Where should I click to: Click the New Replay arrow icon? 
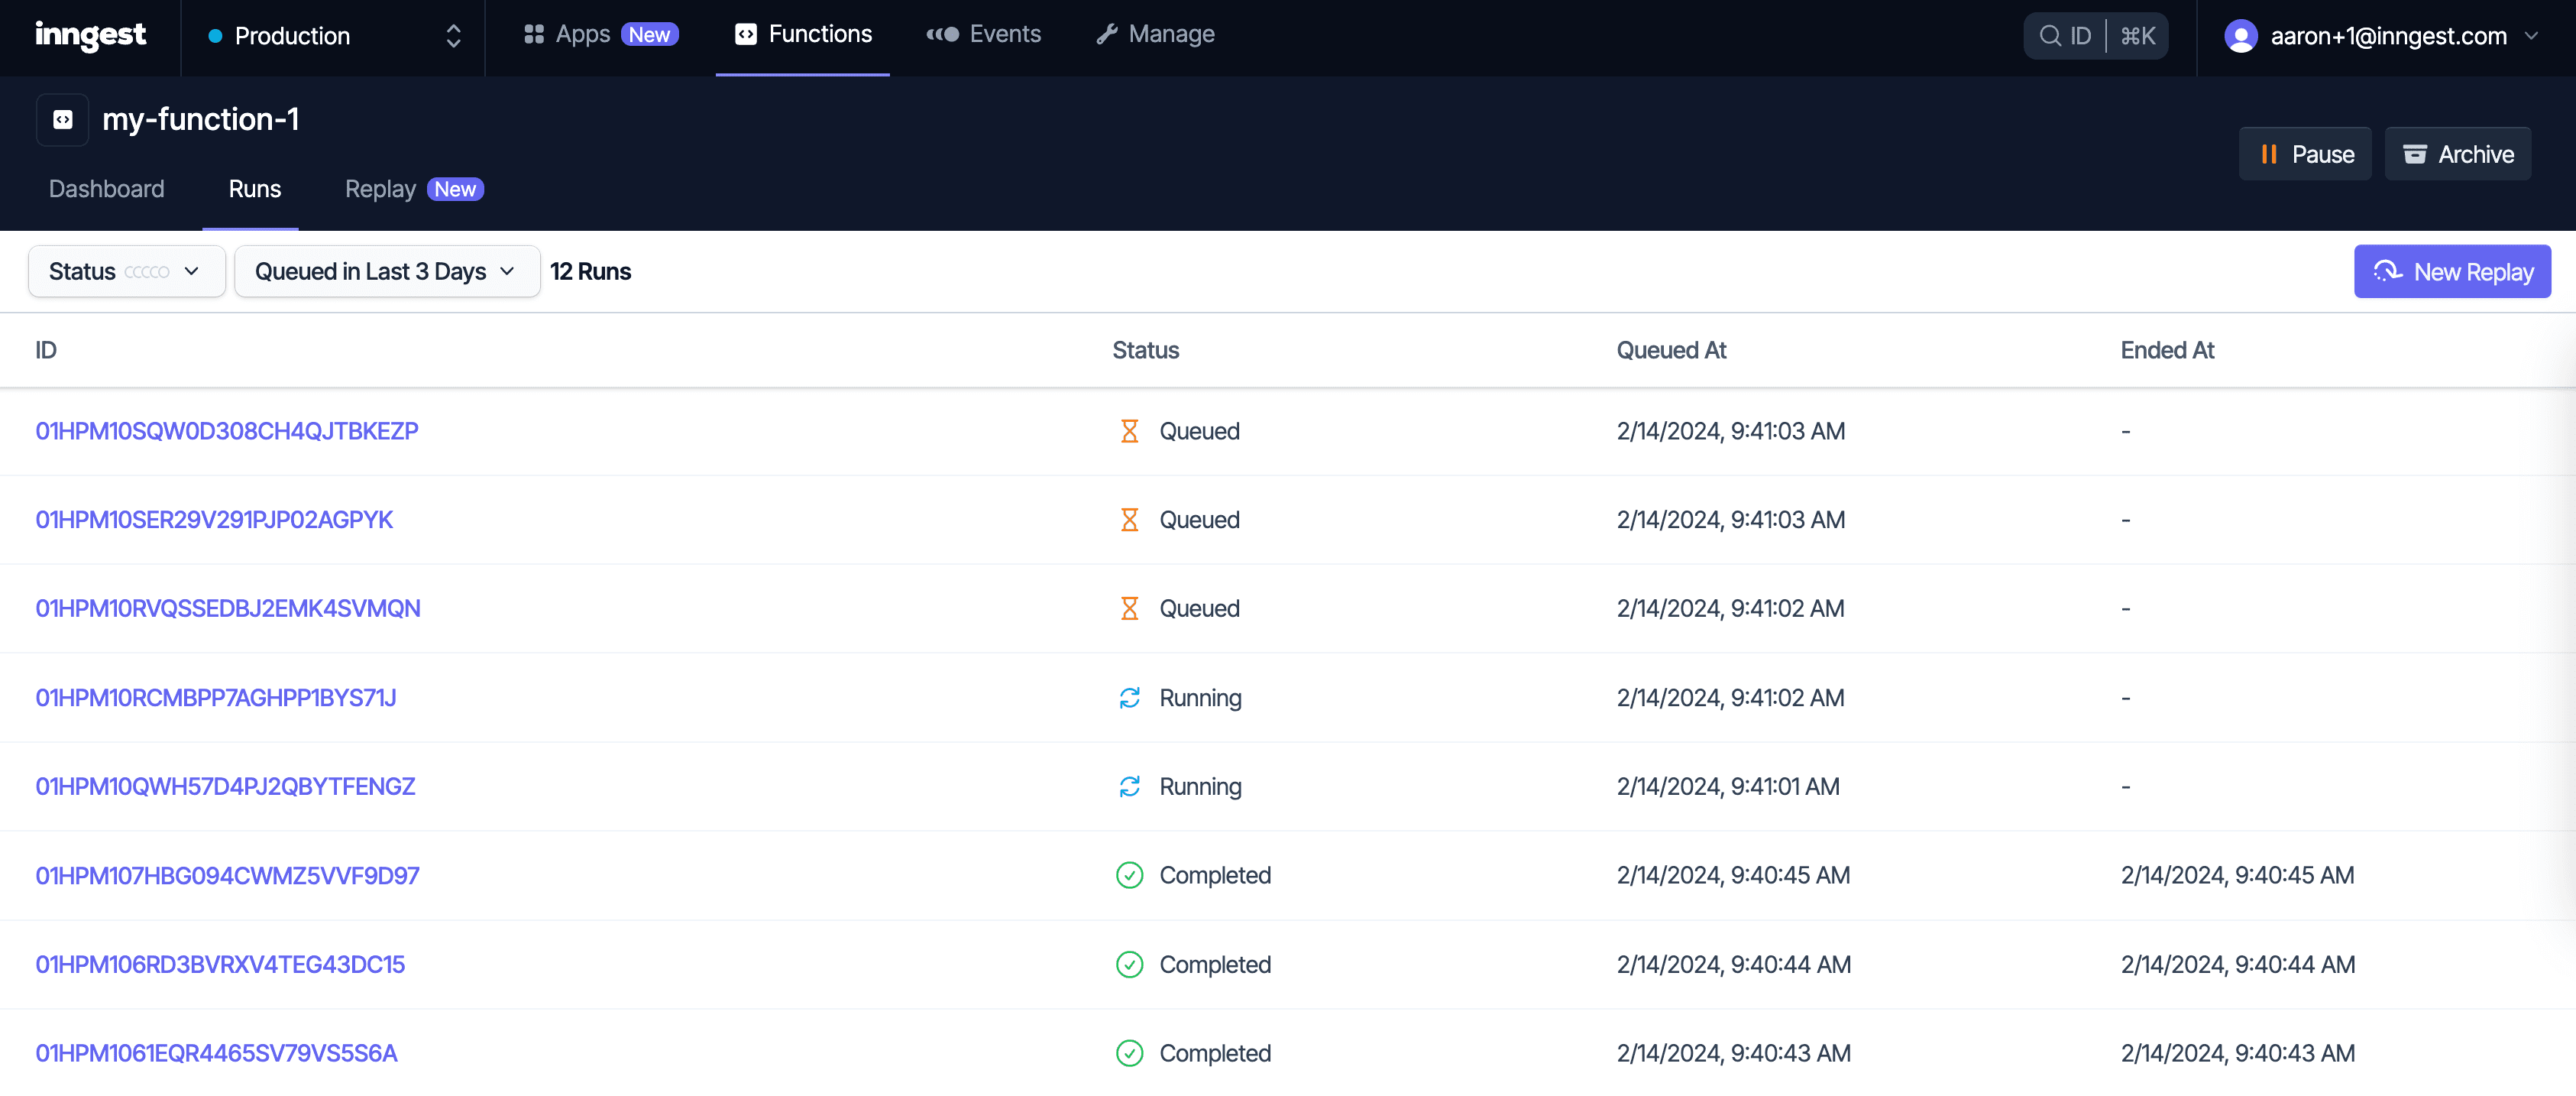2387,271
